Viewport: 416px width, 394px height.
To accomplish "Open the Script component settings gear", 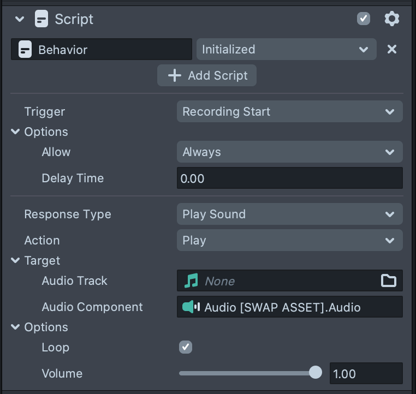I will [x=391, y=19].
